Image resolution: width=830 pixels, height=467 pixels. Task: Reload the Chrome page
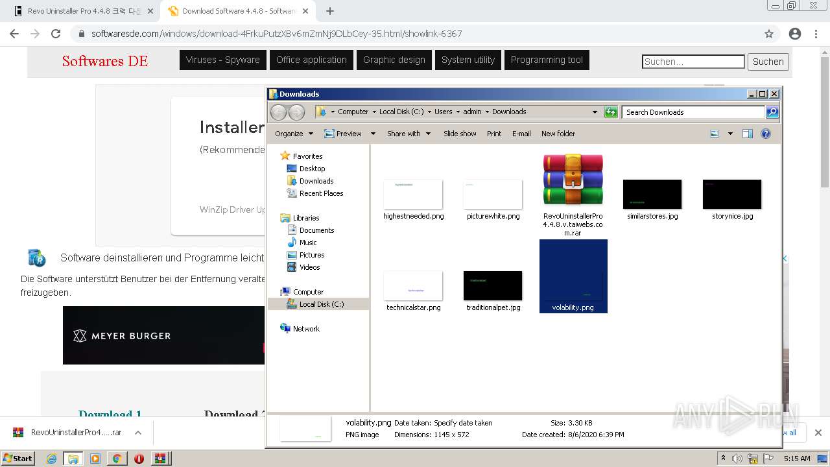pyautogui.click(x=56, y=34)
